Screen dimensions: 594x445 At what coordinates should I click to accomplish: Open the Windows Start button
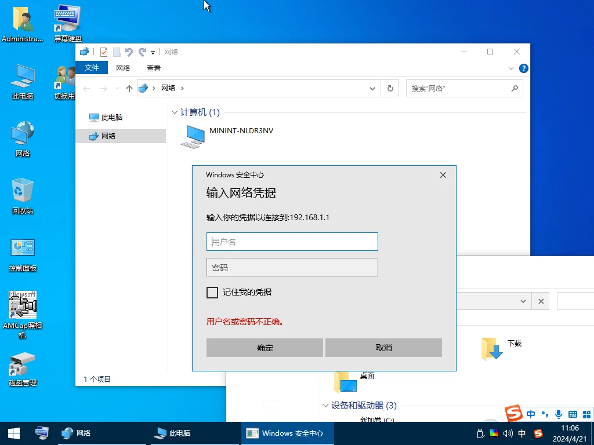click(14, 433)
